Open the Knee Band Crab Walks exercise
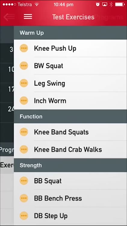The width and height of the screenshot is (127, 226). pos(70,149)
